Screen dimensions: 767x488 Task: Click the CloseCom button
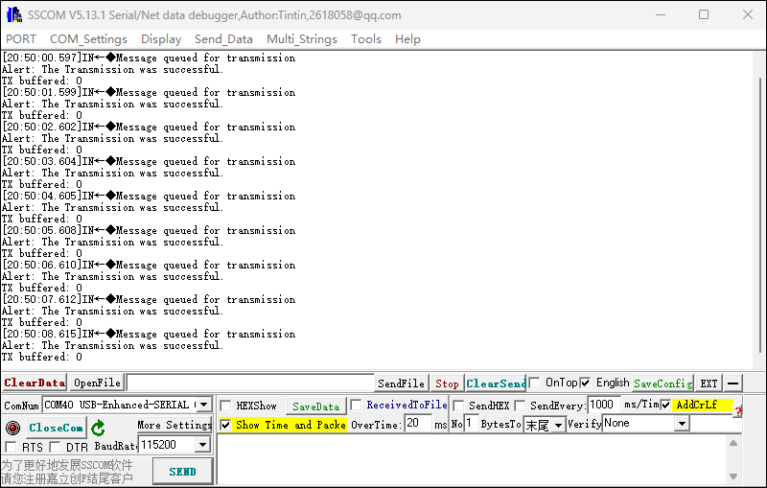[x=56, y=428]
